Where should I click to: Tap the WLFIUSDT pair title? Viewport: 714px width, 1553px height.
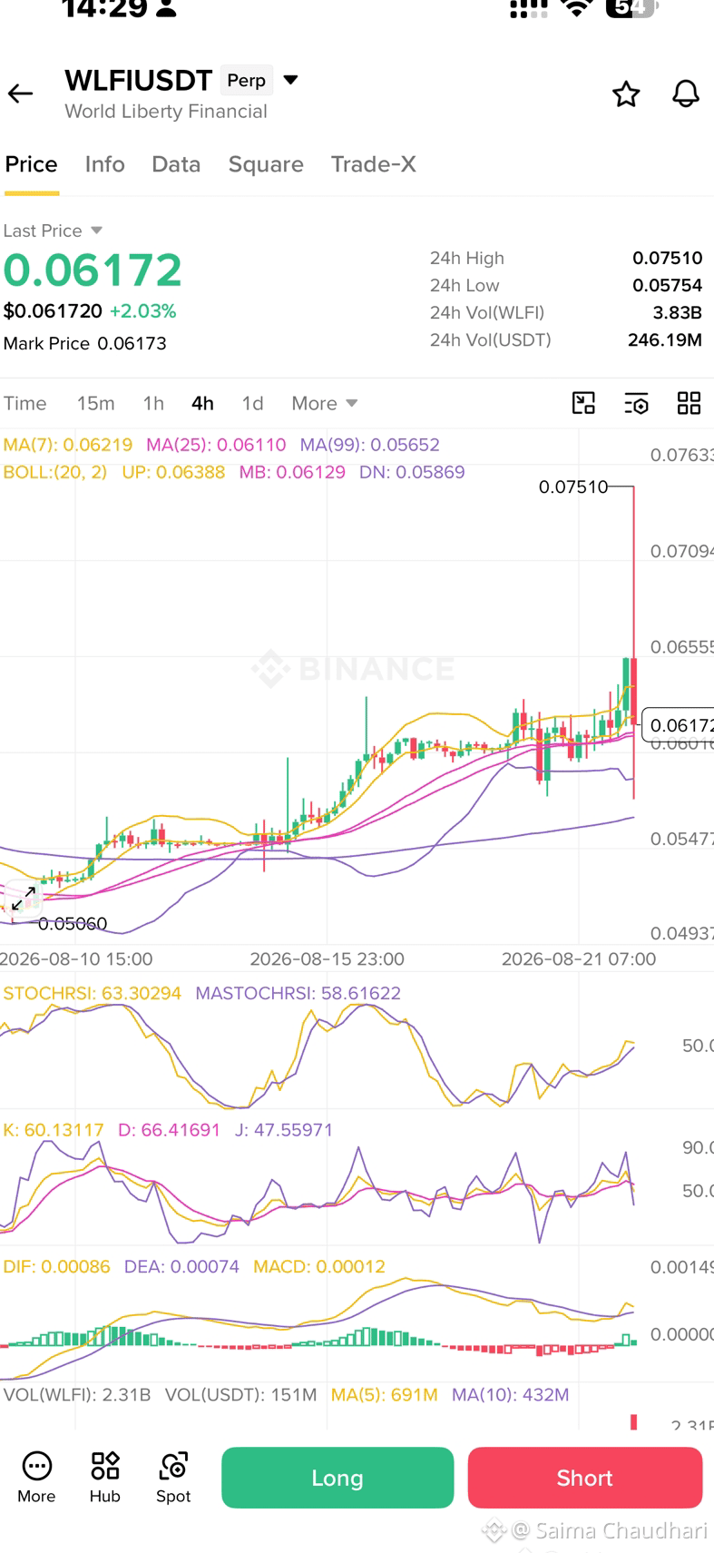139,81
